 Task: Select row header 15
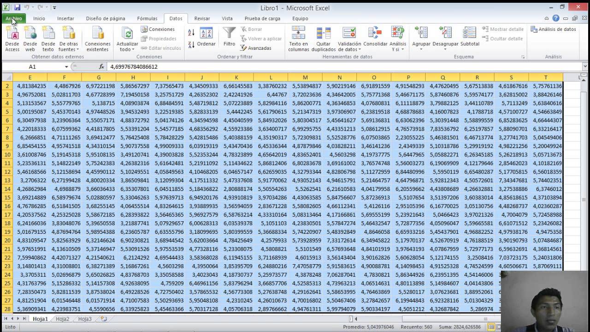point(7,197)
